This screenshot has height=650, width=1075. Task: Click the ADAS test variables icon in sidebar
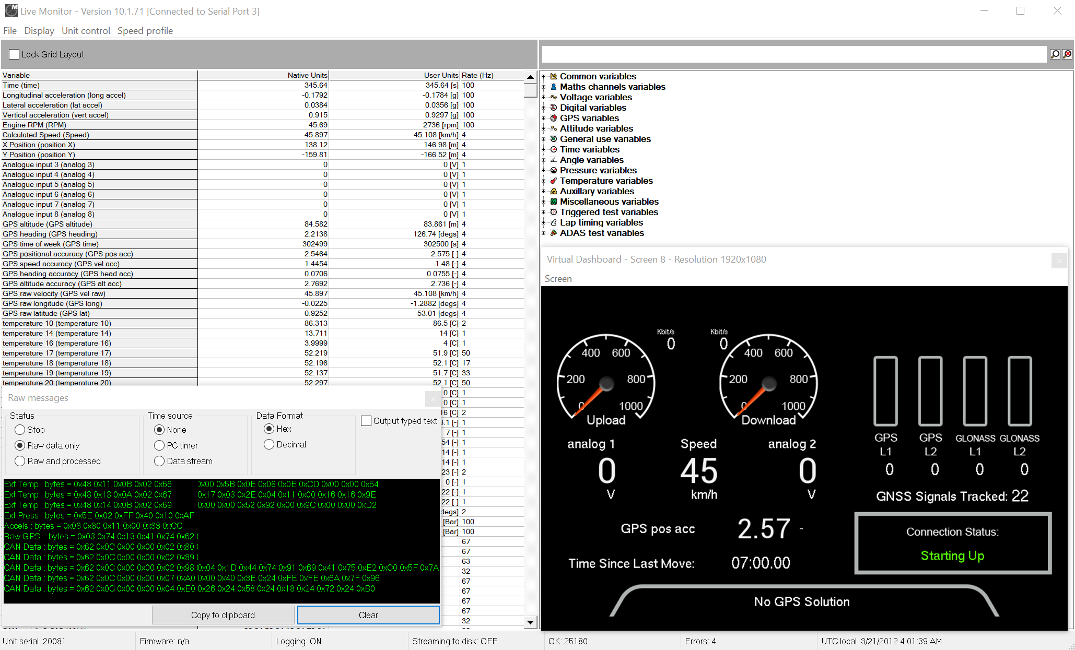pyautogui.click(x=554, y=232)
